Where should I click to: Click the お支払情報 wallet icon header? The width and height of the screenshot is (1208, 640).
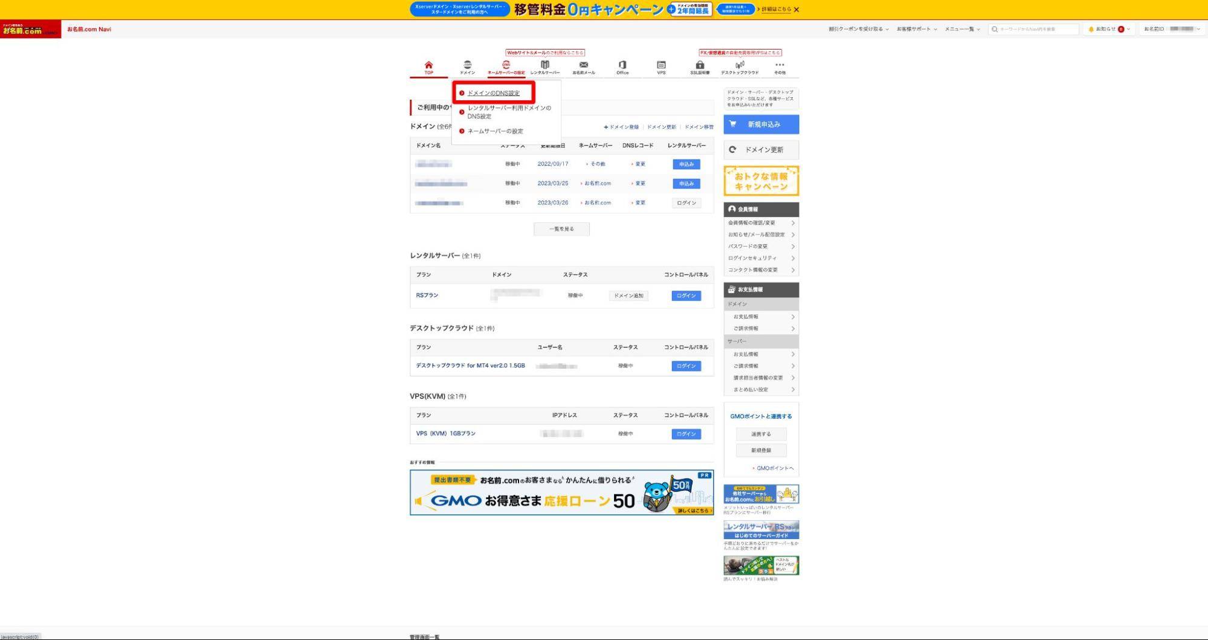tap(732, 289)
